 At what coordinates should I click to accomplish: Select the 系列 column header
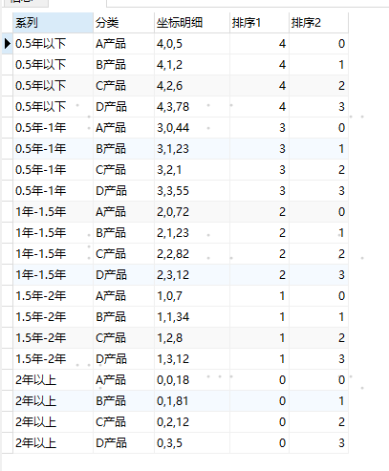53,23
